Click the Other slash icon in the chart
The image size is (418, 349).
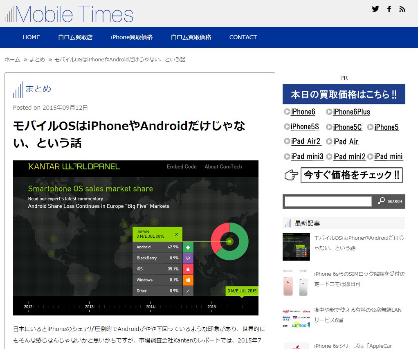click(188, 291)
